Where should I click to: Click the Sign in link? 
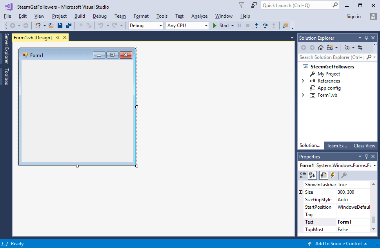click(x=354, y=16)
